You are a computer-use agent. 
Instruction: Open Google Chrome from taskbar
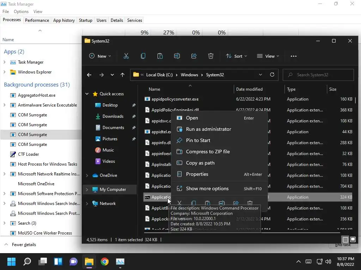click(x=104, y=262)
